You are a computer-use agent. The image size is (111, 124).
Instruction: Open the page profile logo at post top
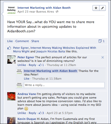(11, 10)
